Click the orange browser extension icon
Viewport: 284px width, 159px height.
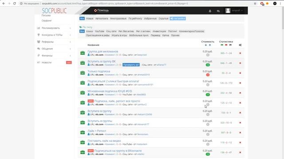267,4
